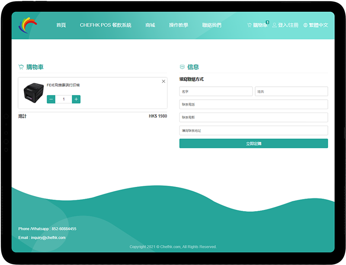Click the HK$ 1980 total amount
Viewport: 346px width, 265px height.
pyautogui.click(x=158, y=116)
